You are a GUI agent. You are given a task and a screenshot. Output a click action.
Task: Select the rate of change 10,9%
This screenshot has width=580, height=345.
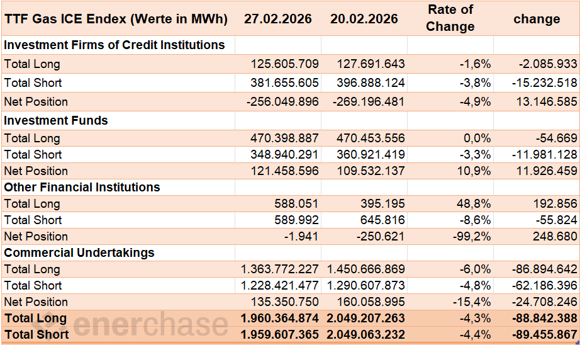tap(475, 171)
